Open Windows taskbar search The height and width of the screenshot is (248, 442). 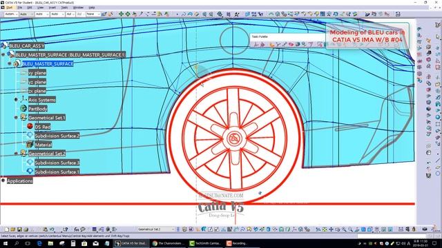point(17,243)
